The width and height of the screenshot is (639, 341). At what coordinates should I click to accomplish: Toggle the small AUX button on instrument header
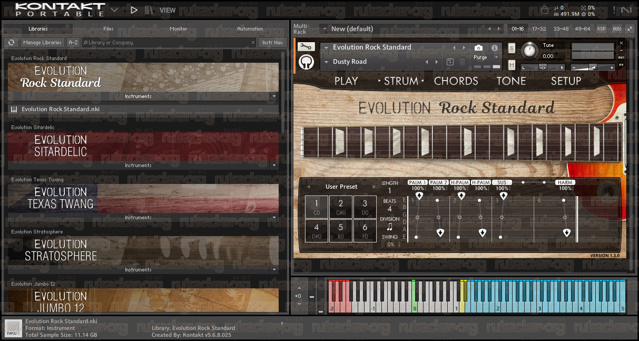[622, 57]
